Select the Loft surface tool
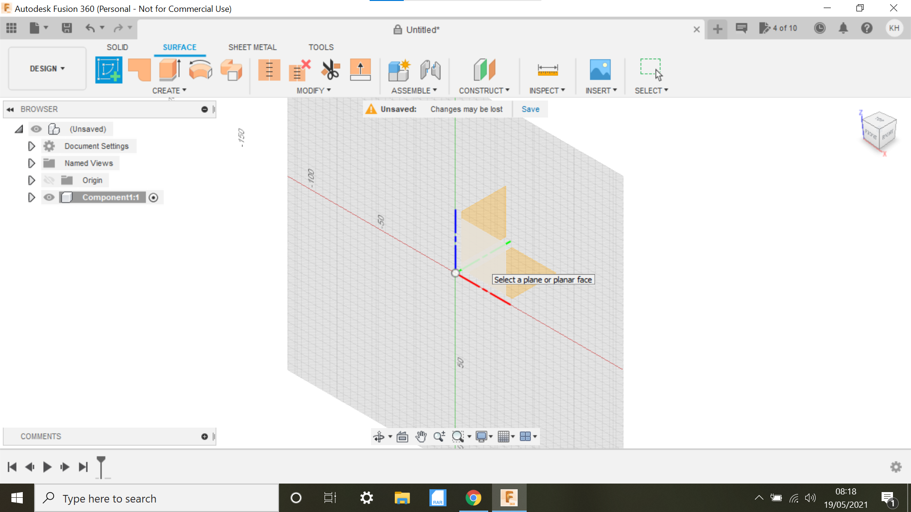The image size is (911, 512). pyautogui.click(x=230, y=69)
